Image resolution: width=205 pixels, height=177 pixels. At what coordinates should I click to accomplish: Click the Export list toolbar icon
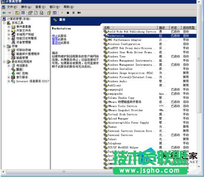(x=41, y=13)
